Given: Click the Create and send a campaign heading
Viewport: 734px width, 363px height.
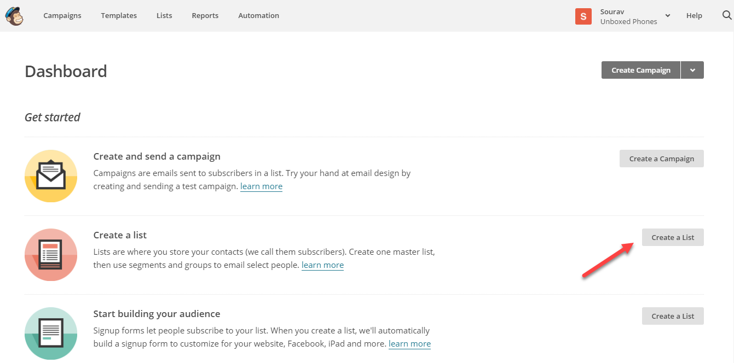Looking at the screenshot, I should pyautogui.click(x=157, y=156).
